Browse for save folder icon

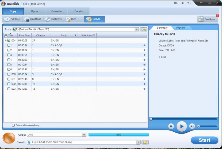tap(145, 142)
